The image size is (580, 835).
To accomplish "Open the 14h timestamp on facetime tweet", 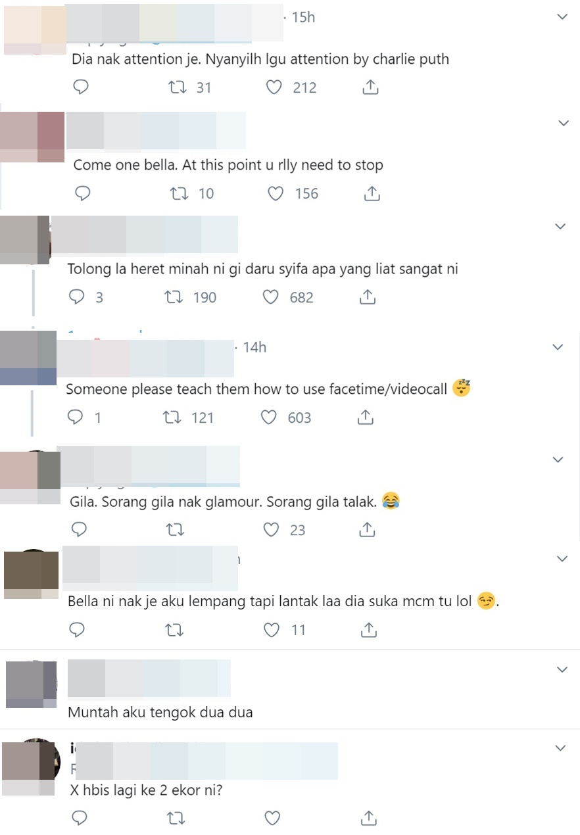I will pyautogui.click(x=254, y=347).
